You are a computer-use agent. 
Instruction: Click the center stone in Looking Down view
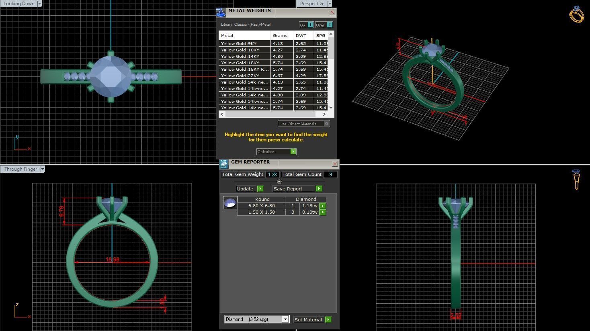(x=111, y=76)
